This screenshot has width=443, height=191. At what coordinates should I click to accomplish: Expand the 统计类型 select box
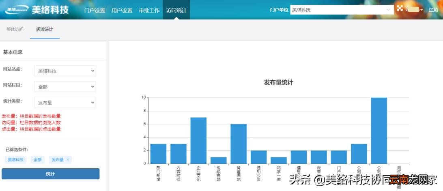point(65,103)
